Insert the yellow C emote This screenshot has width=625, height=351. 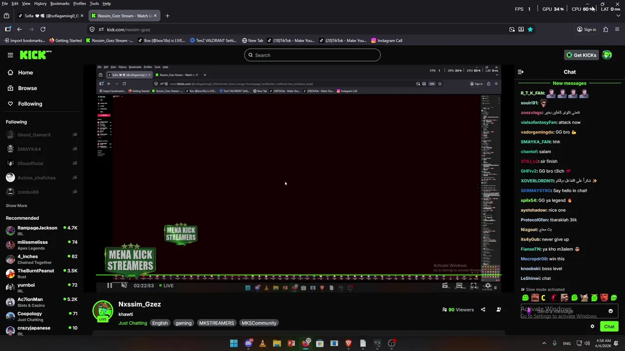543,298
